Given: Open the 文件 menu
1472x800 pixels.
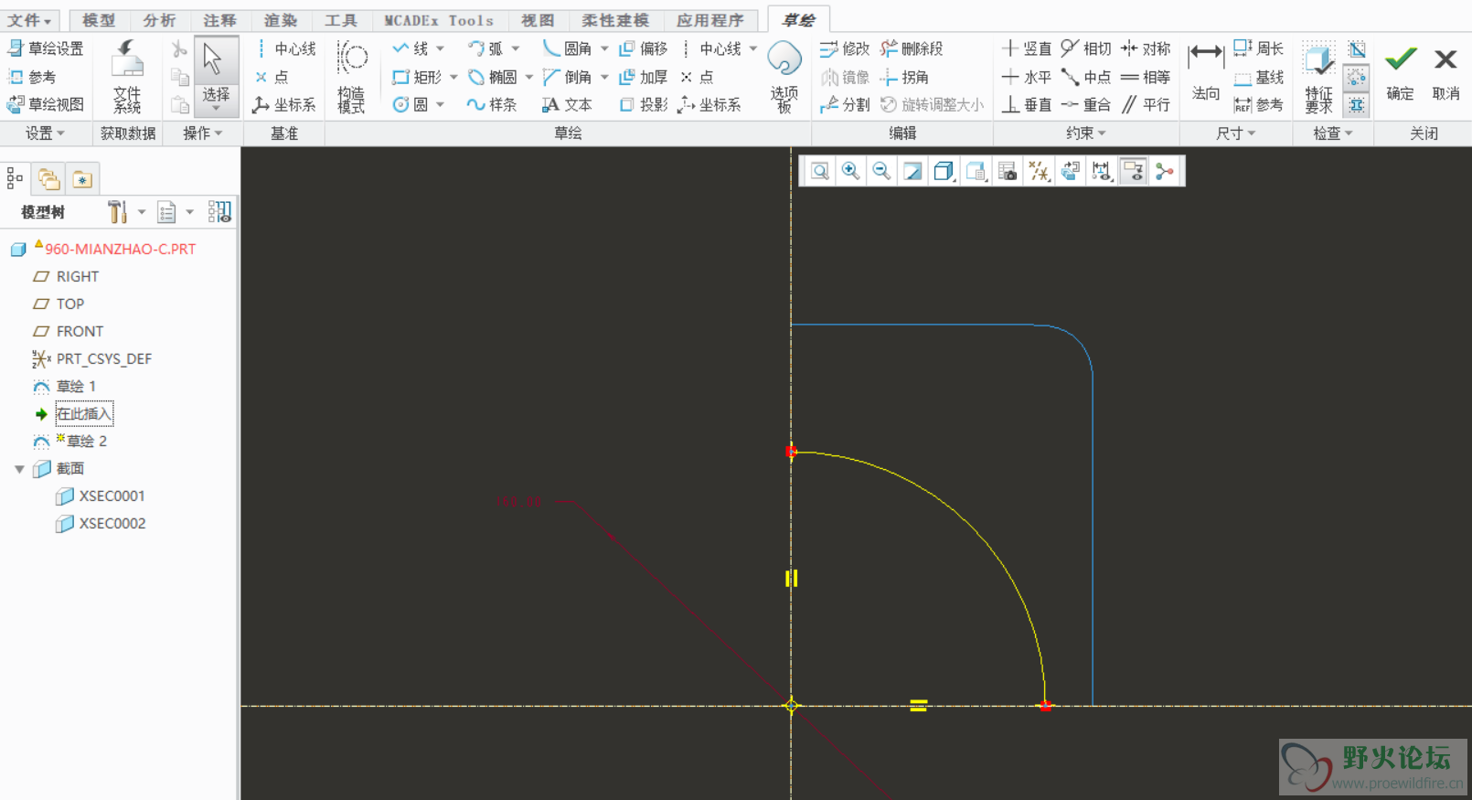Looking at the screenshot, I should tap(30, 20).
